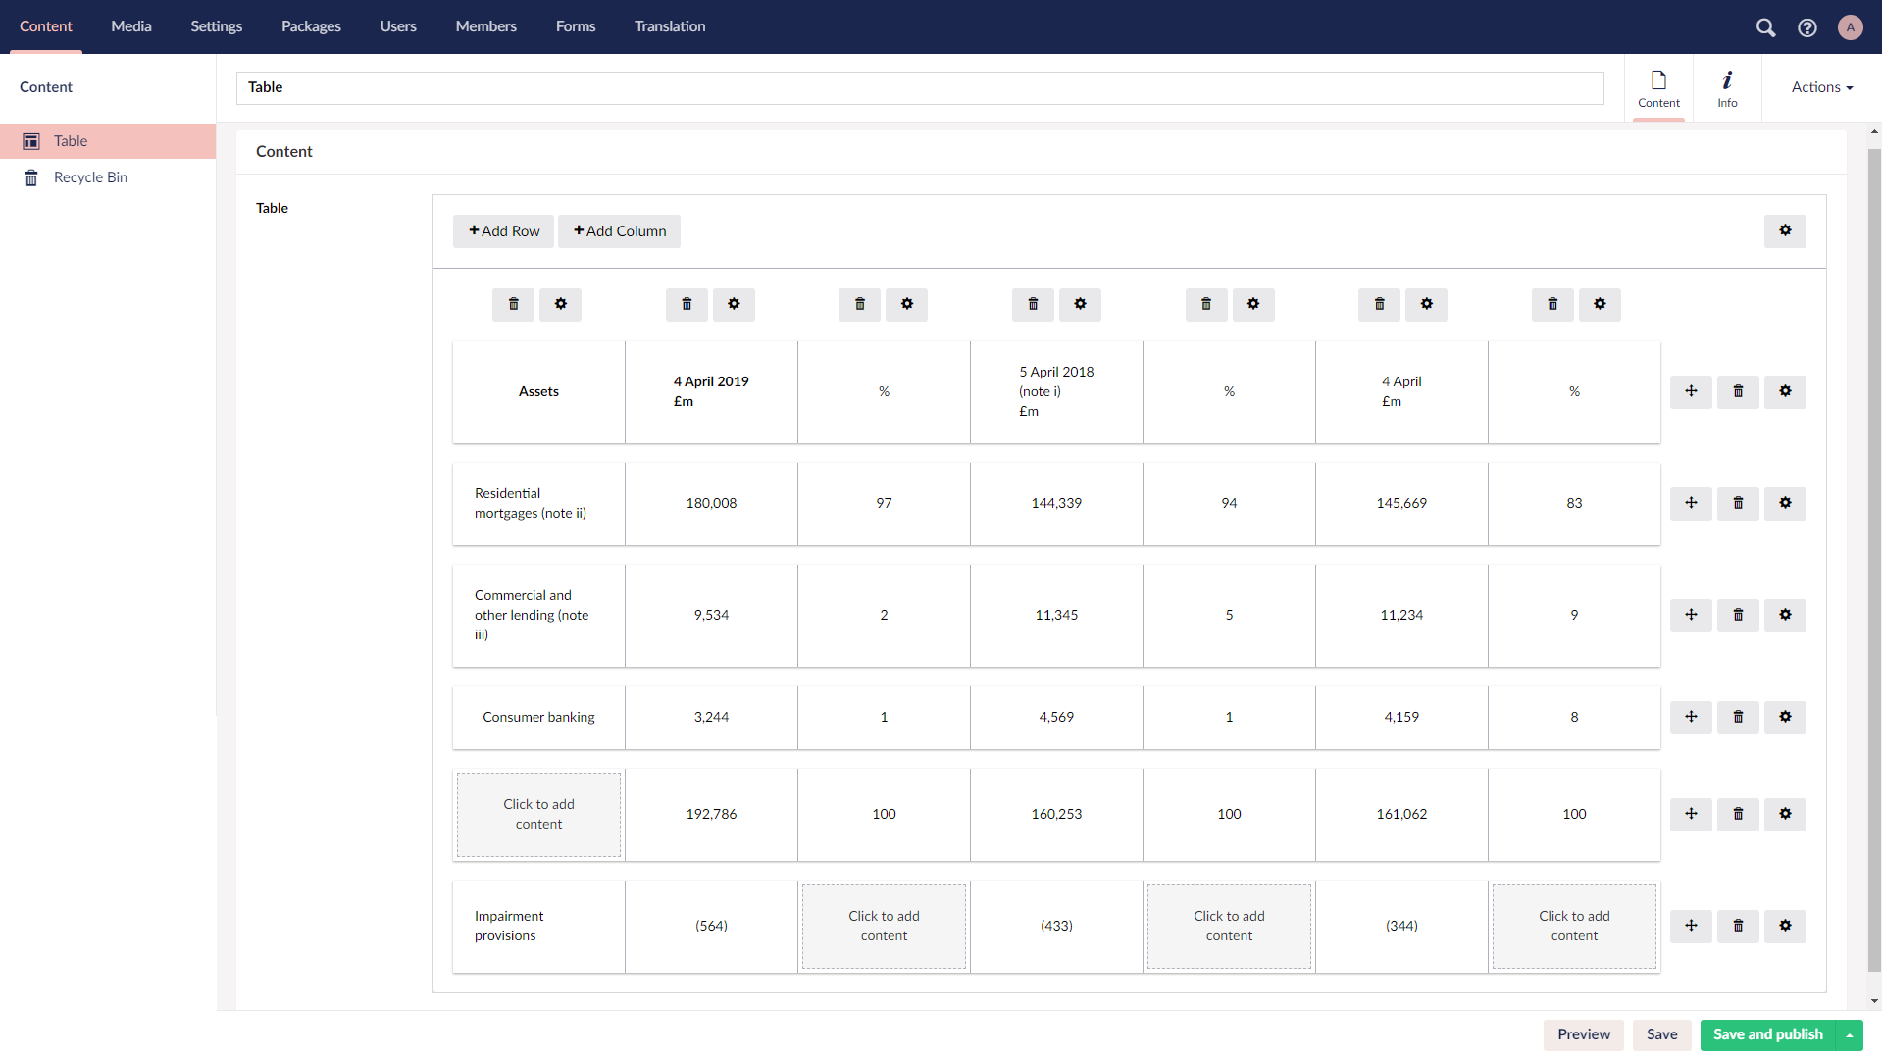Click move handle of Commercial and other lending row
Screen dimensions: 1882x1058
pyautogui.click(x=1691, y=615)
